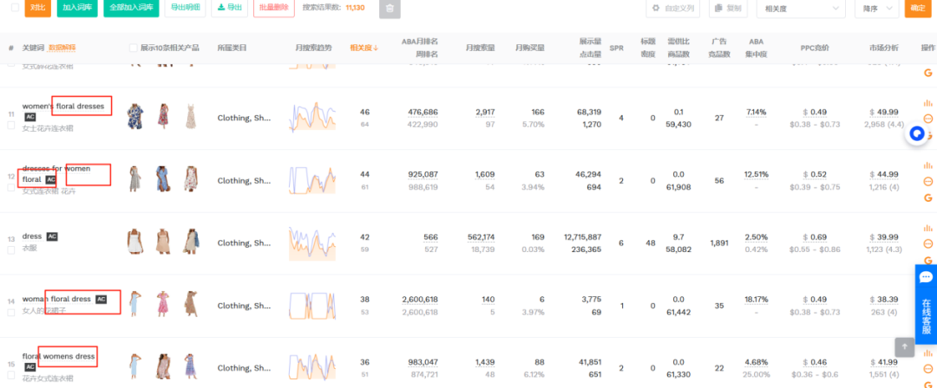Screen dimensions: 937x388
Task: Enable 展示10条相关产品 checkbox
Action: [x=134, y=48]
